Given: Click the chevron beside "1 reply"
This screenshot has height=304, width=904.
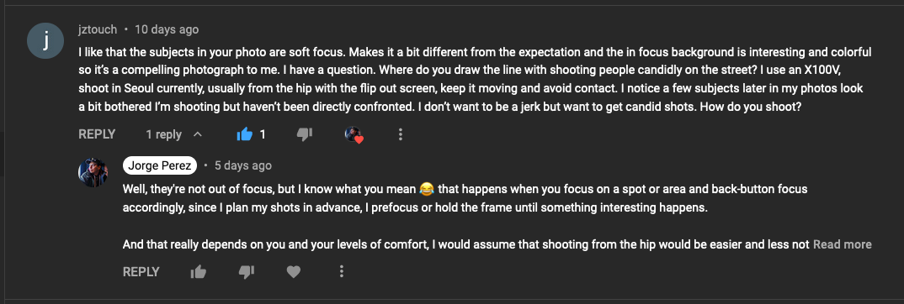Looking at the screenshot, I should (197, 134).
